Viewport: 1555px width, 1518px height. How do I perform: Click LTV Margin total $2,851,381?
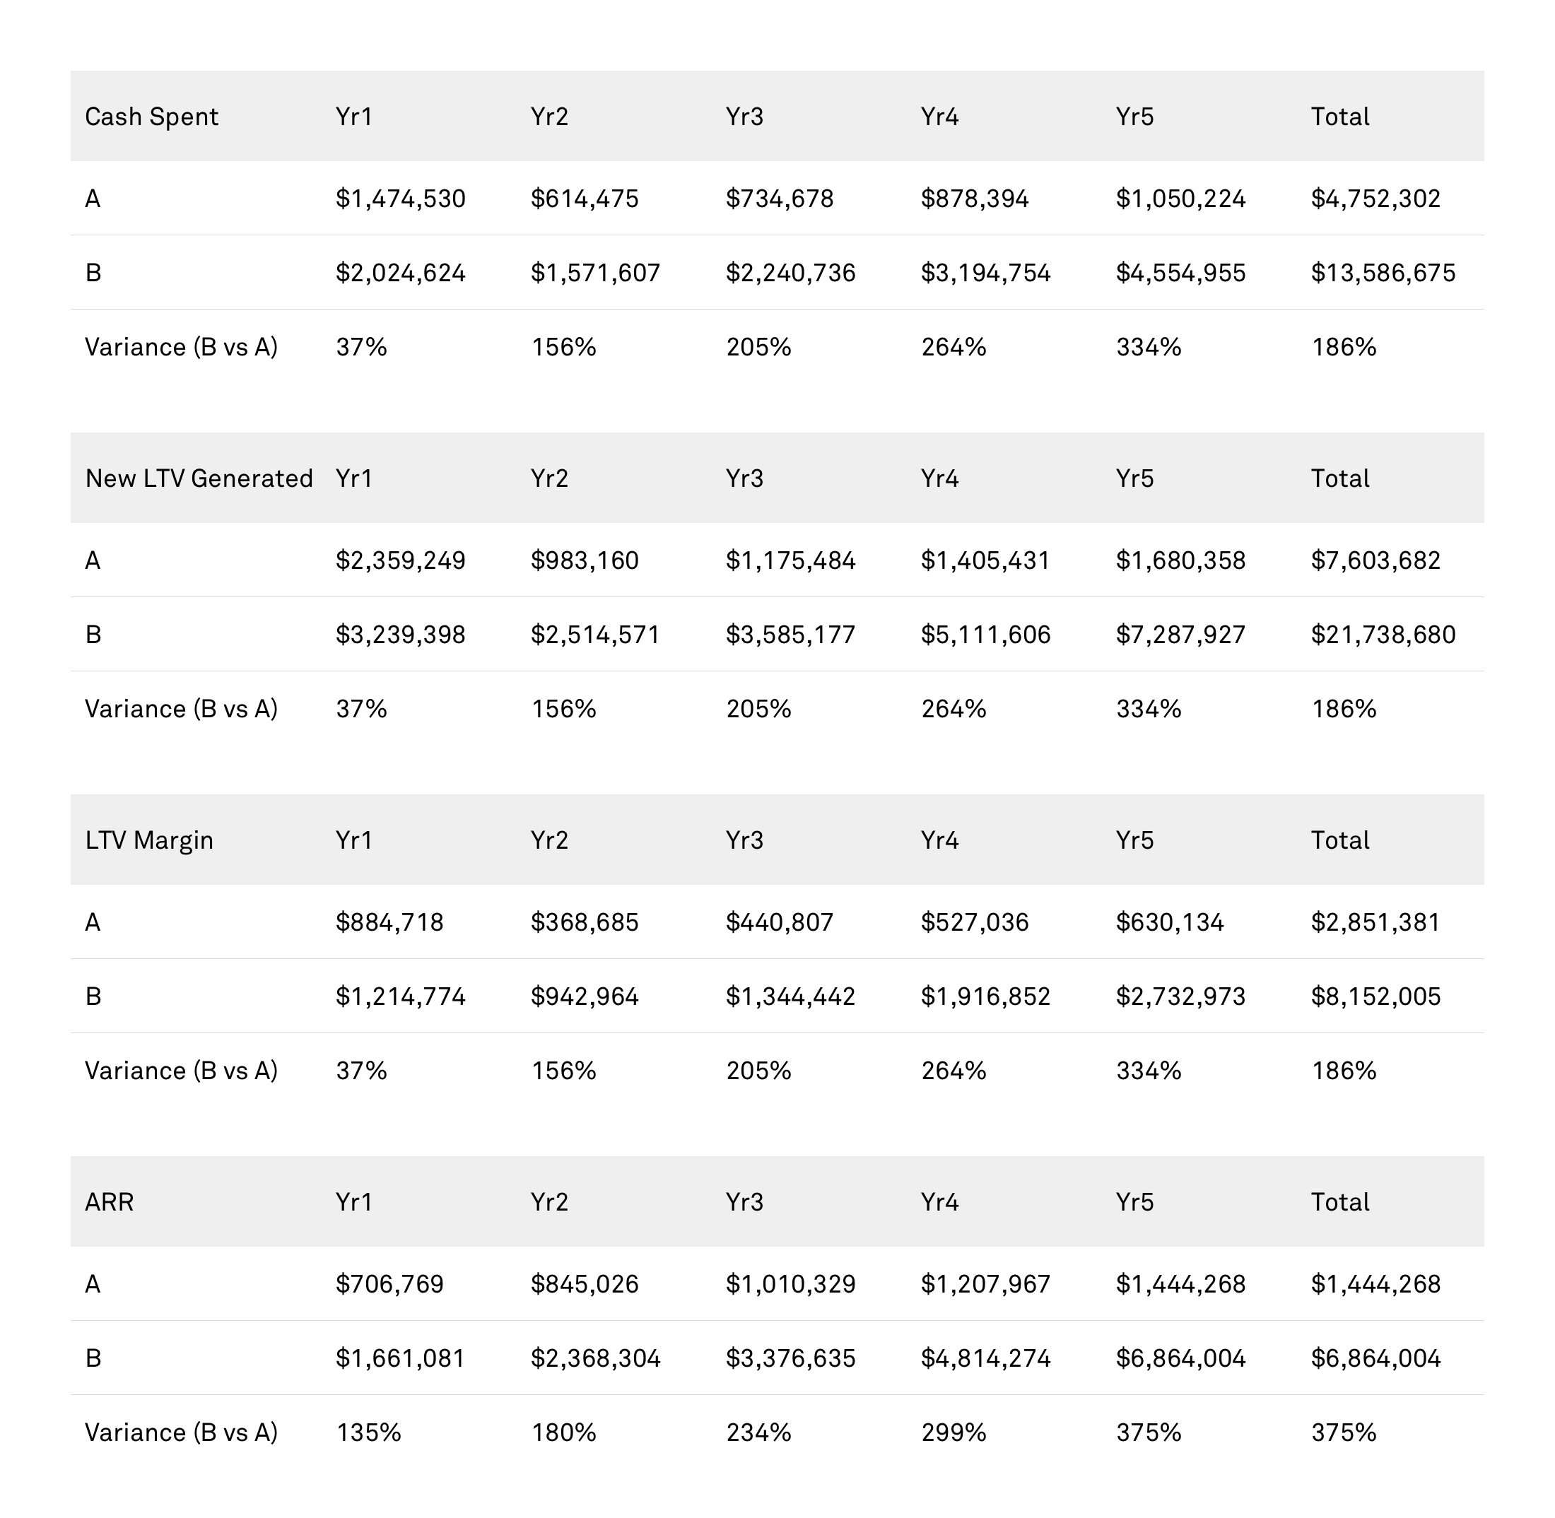(x=1375, y=922)
